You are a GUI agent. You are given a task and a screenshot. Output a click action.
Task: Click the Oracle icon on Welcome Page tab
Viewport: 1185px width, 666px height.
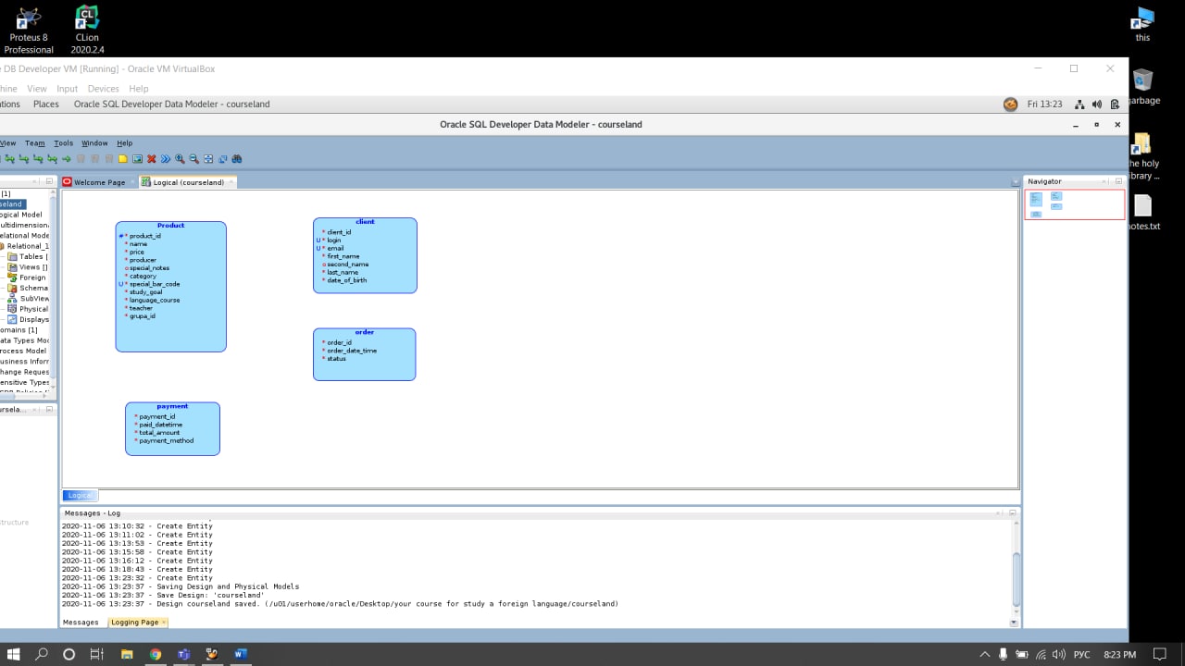[67, 182]
